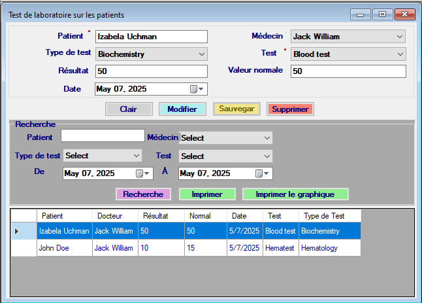This screenshot has height=303, width=422.
Task: Open calendar picker on 'À' date field
Action: pos(261,173)
